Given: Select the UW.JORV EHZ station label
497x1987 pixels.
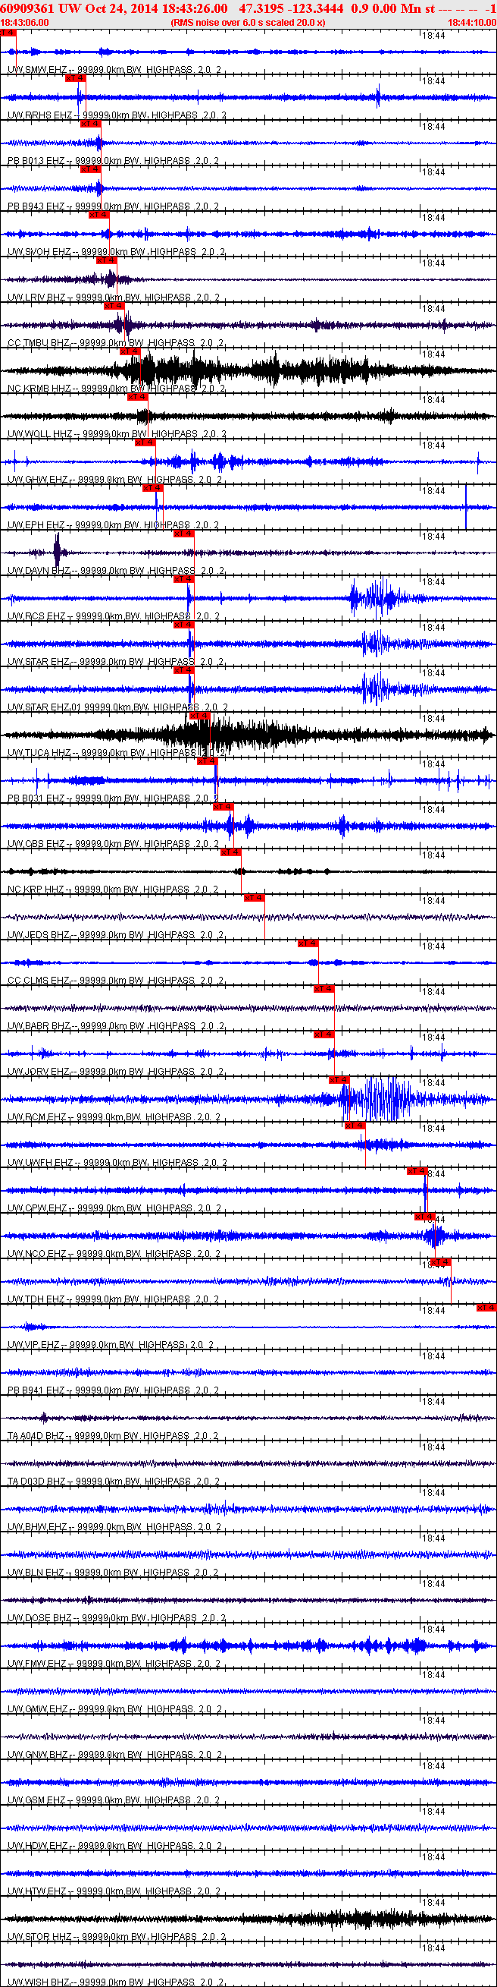Looking at the screenshot, I should 116,1072.
